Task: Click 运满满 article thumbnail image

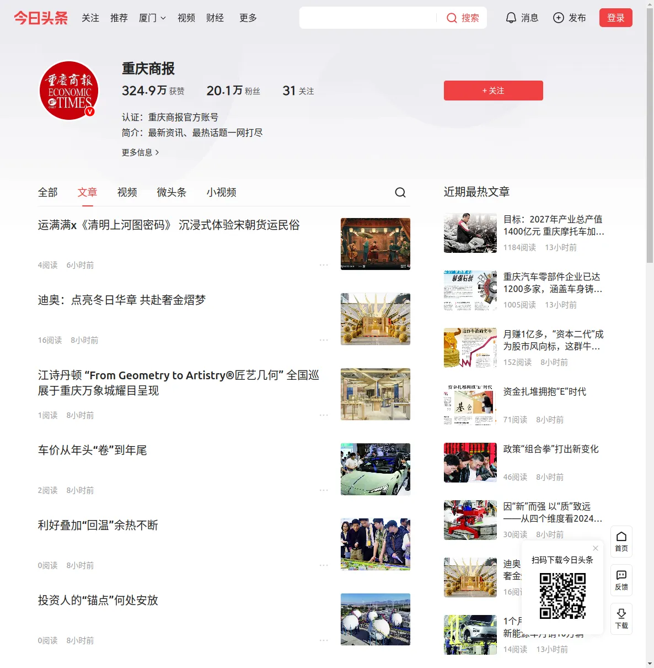Action: (x=376, y=244)
